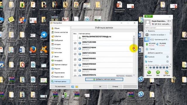Uncheck the account 380685998480 checkbox

point(75,70)
